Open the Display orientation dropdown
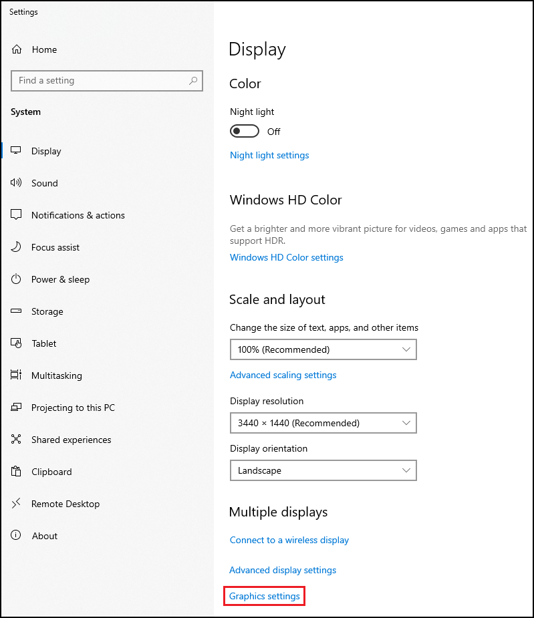Viewport: 534px width, 618px height. [x=323, y=470]
